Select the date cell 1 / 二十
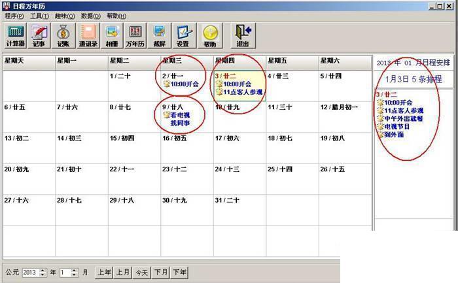Image resolution: width=458 pixels, height=283 pixels. pyautogui.click(x=134, y=86)
